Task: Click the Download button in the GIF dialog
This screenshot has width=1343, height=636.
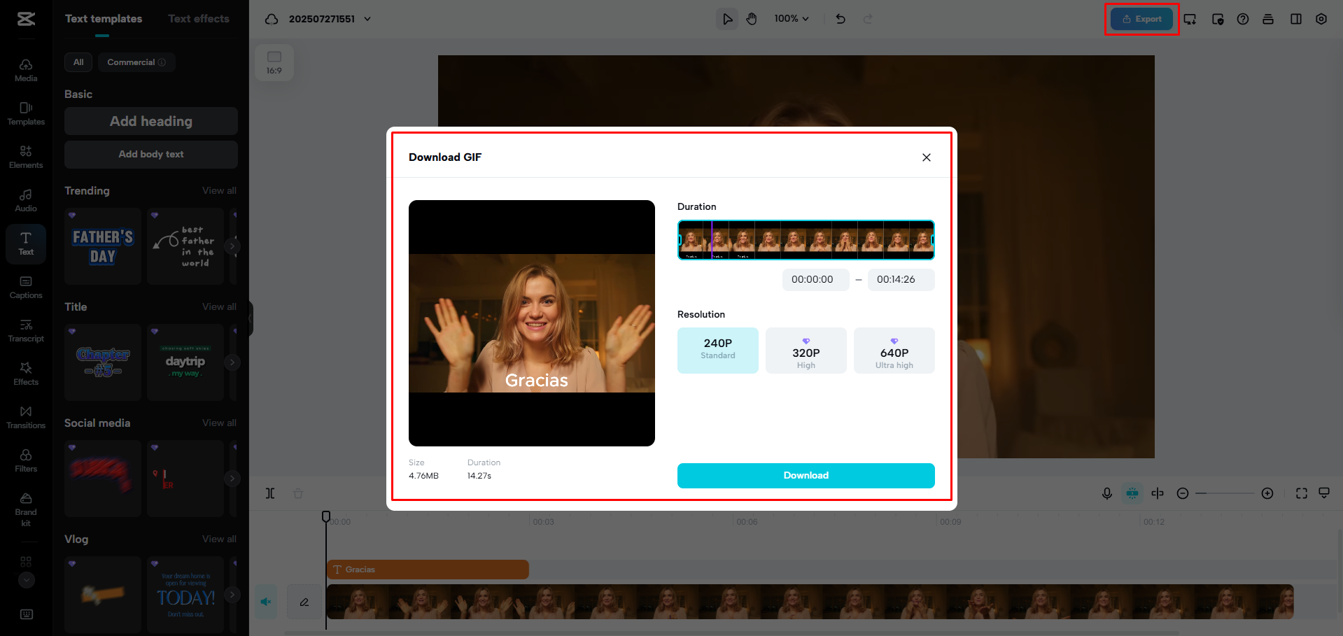Action: [x=806, y=475]
